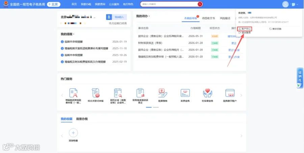Show previous 我的收藏 items arrow

(62, 136)
